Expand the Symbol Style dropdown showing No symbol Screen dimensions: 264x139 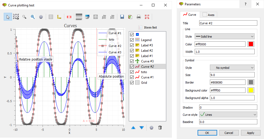[x=232, y=68]
